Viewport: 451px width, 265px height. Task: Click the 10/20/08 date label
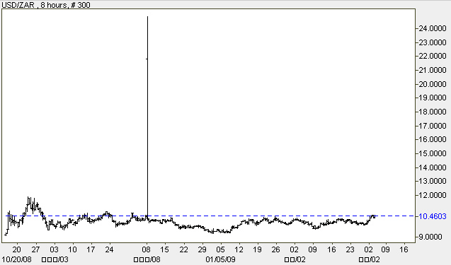click(16, 259)
